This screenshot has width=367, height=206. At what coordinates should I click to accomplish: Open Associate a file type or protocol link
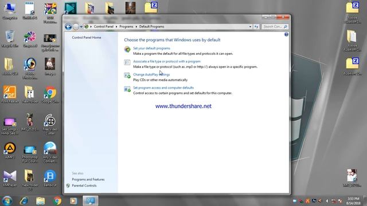pos(167,61)
